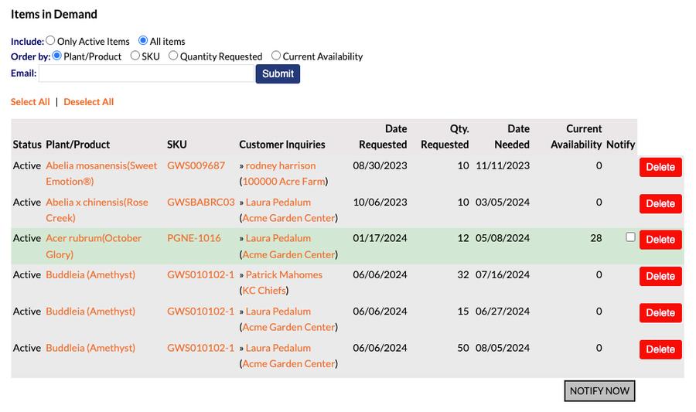Click the NOTIFY NOW button
Screen dimensions: 696x412
[599, 391]
